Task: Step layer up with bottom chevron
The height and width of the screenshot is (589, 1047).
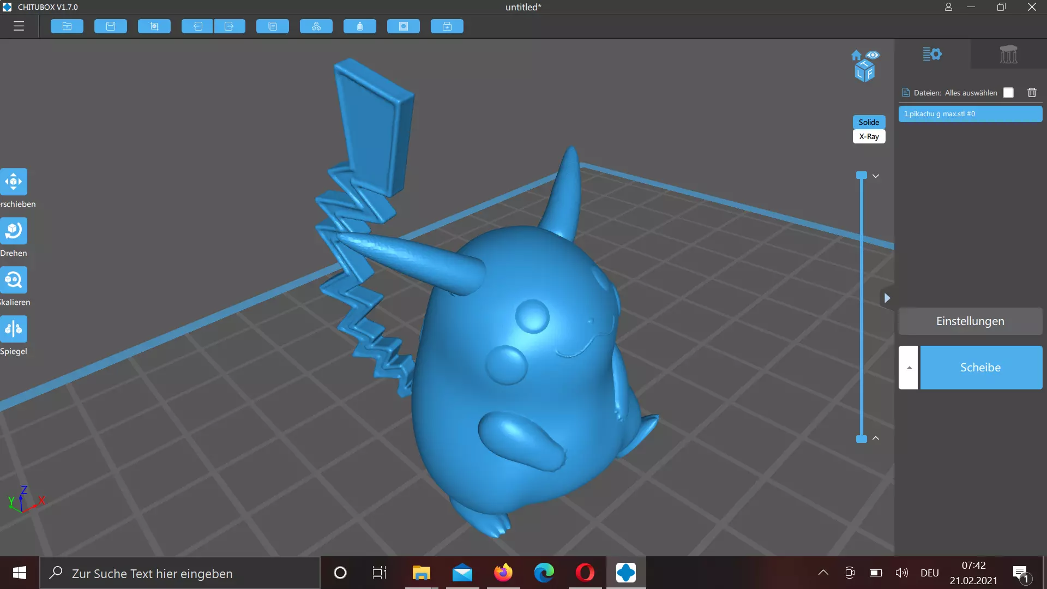Action: [x=876, y=438]
